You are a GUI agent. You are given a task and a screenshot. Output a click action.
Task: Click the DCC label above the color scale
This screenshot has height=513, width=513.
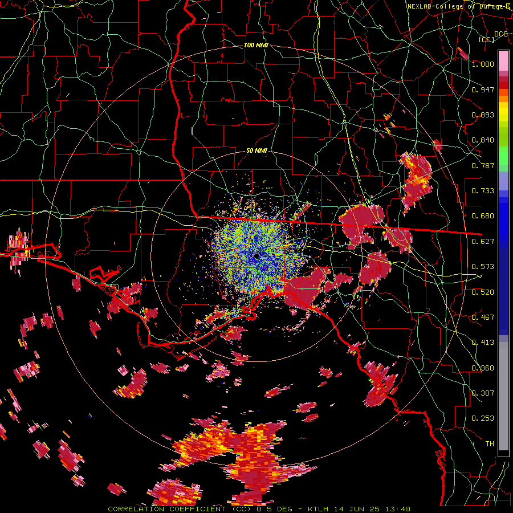[500, 34]
